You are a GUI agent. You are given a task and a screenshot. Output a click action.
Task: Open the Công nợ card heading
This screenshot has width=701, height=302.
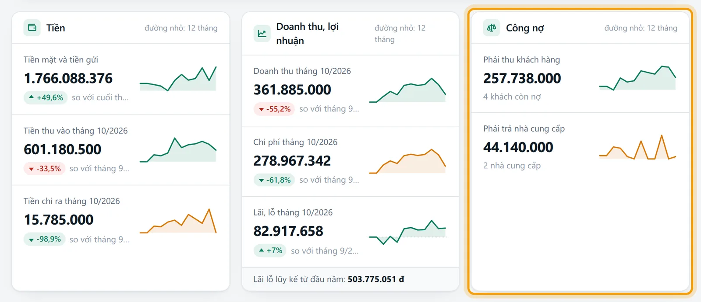525,28
